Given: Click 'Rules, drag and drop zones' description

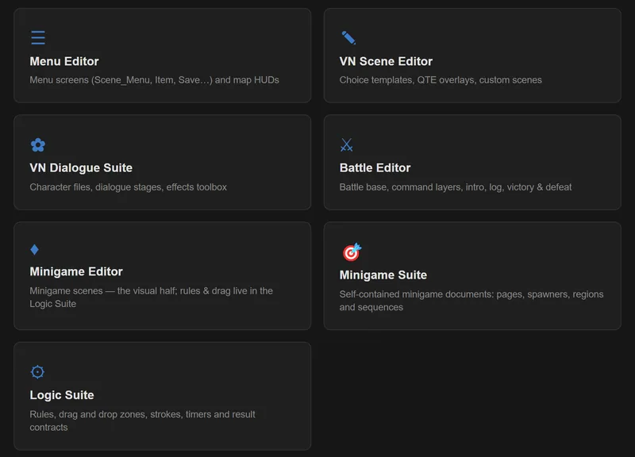Looking at the screenshot, I should coord(143,421).
